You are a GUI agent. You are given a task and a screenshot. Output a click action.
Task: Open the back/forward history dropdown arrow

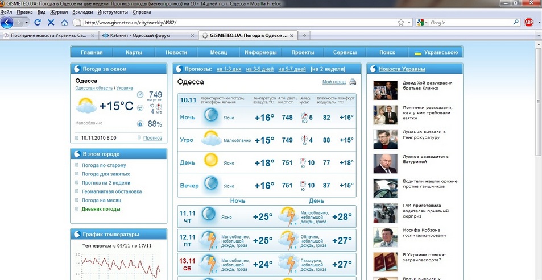pyautogui.click(x=26, y=23)
